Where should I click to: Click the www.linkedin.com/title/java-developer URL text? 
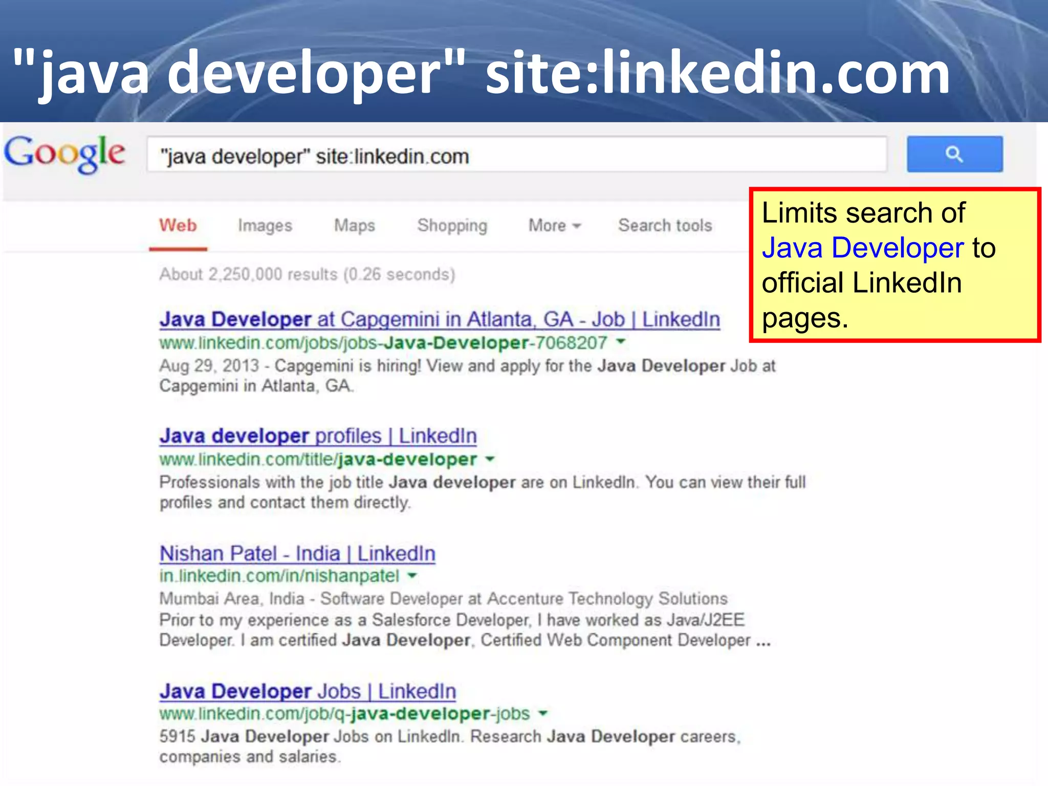pyautogui.click(x=318, y=460)
